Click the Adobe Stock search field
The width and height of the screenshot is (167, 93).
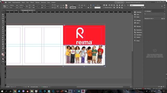click(150, 2)
